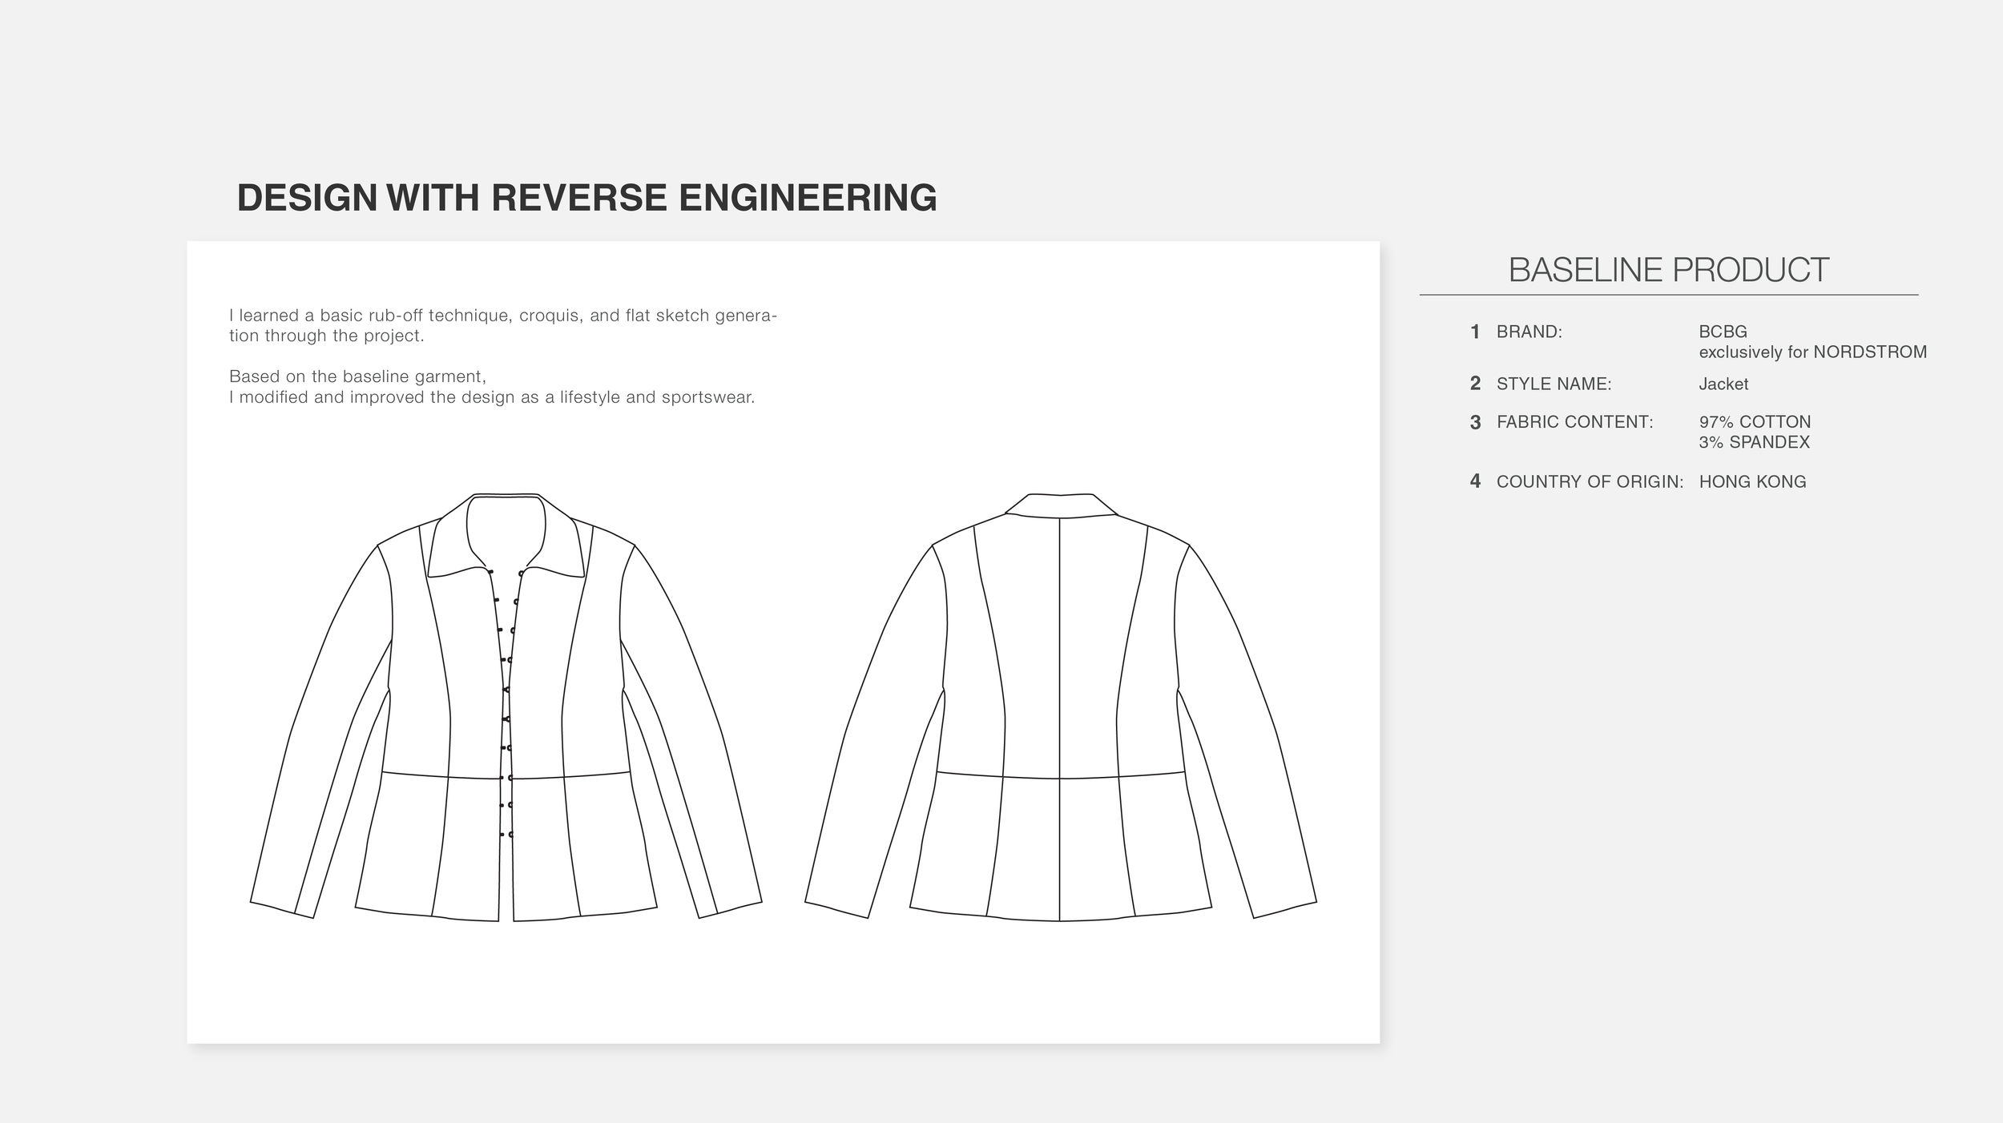This screenshot has width=2003, height=1123.
Task: Click the BASELINE PRODUCT title
Action: (1668, 270)
